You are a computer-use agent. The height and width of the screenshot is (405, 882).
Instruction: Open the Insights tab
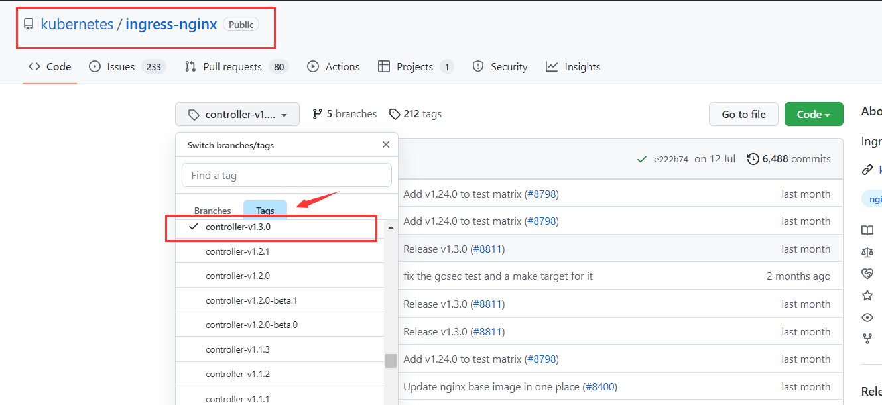click(573, 66)
